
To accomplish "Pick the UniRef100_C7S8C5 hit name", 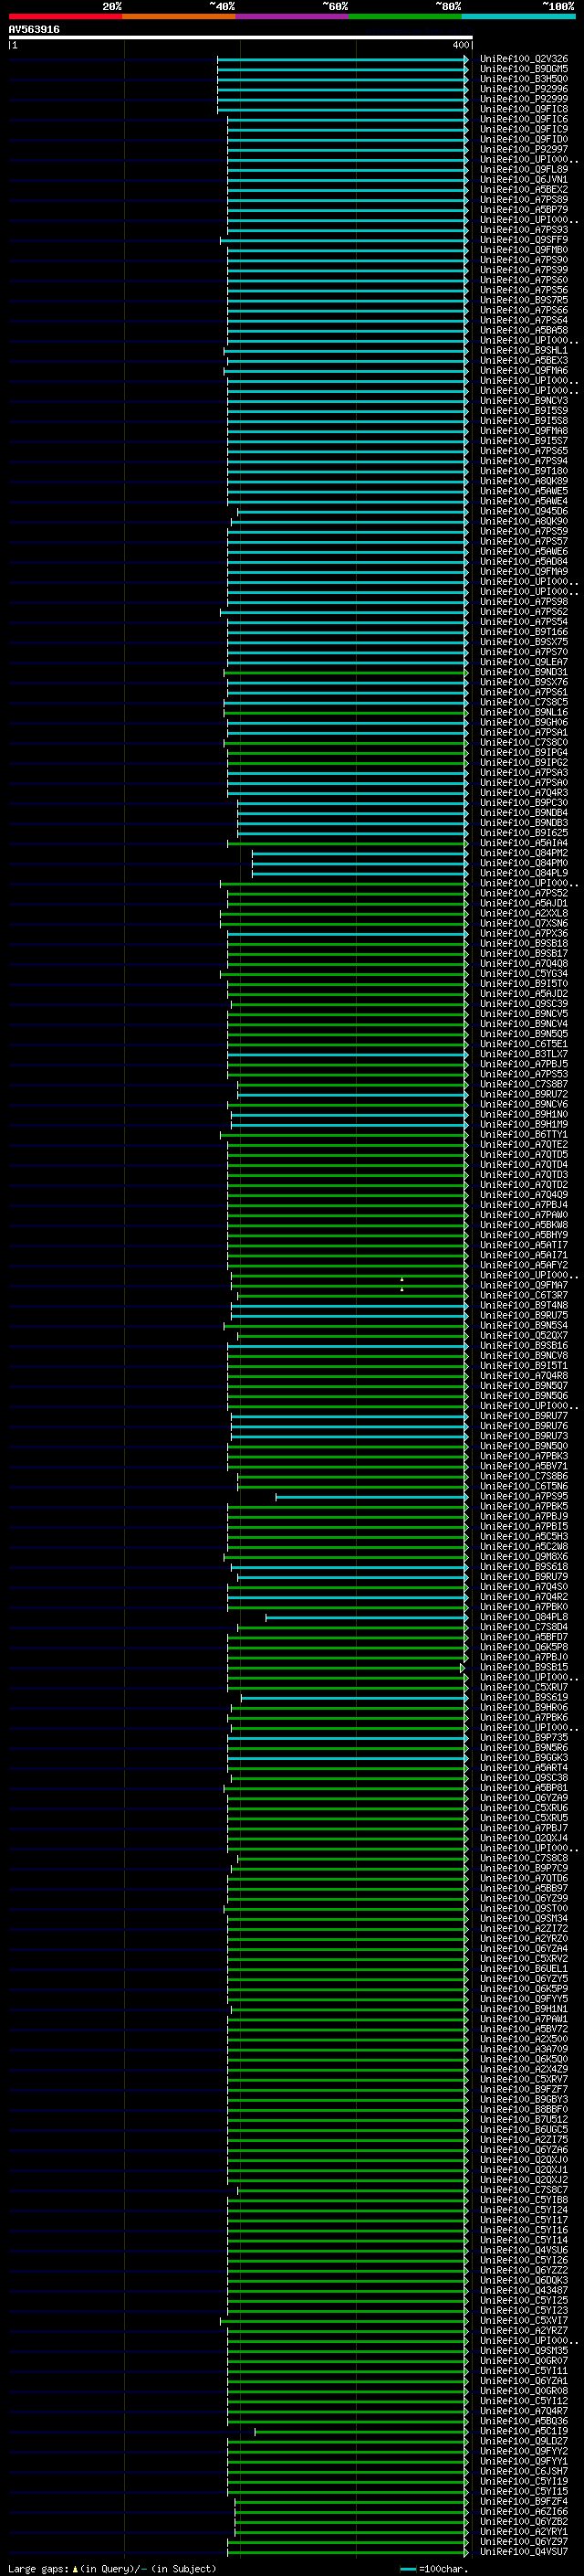I will pos(524,702).
